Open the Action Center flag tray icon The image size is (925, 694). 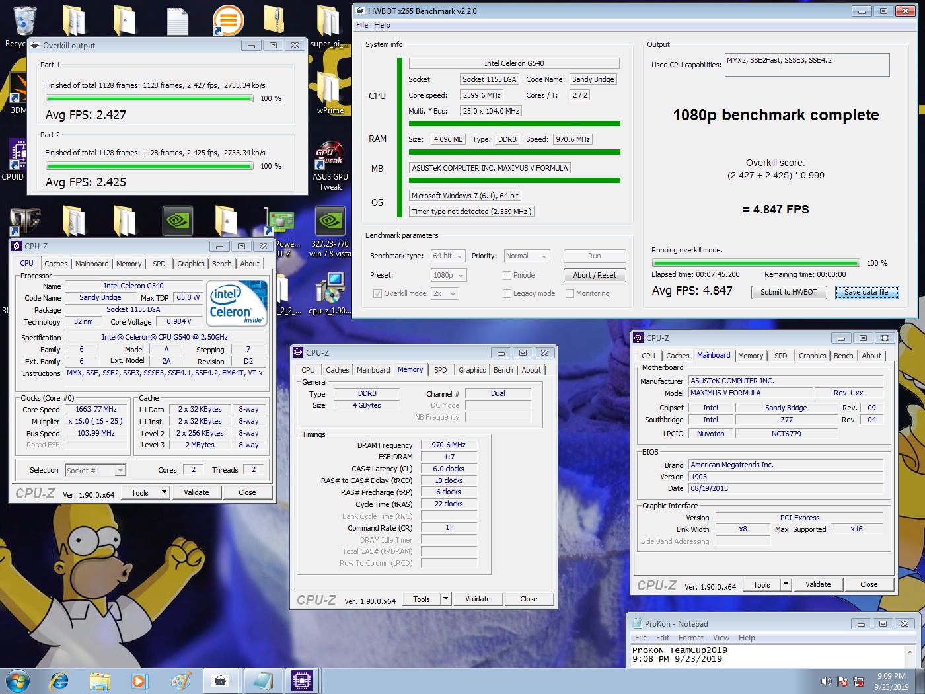click(842, 681)
